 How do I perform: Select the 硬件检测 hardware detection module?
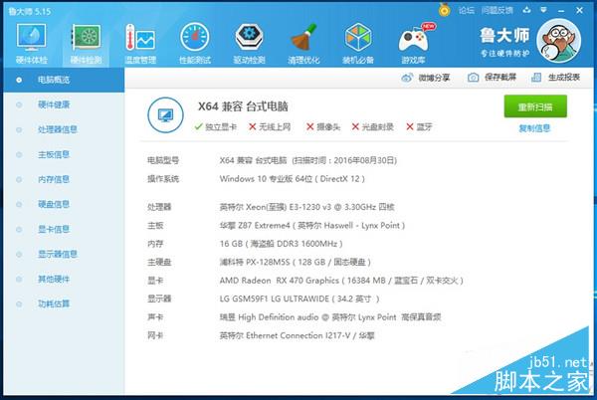86,44
